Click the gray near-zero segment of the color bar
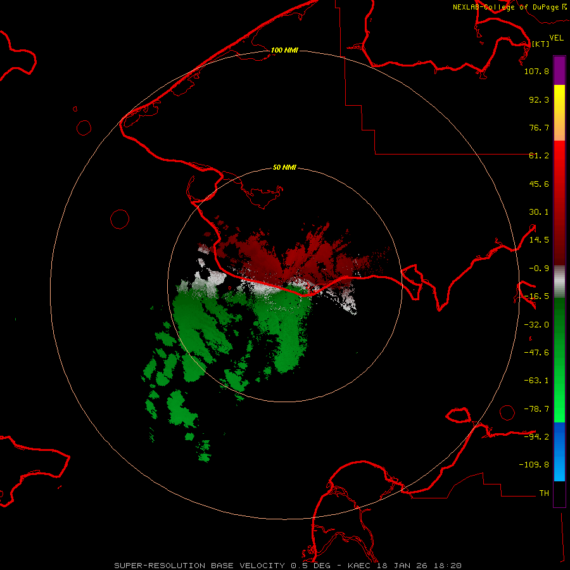This screenshot has width=570, height=570. coord(559,282)
